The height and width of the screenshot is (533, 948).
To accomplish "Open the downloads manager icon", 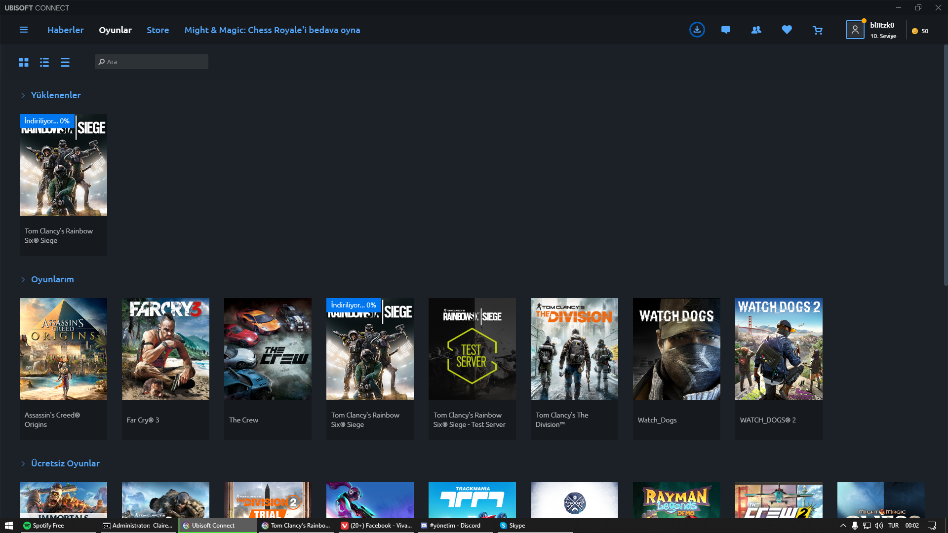I will [x=697, y=30].
